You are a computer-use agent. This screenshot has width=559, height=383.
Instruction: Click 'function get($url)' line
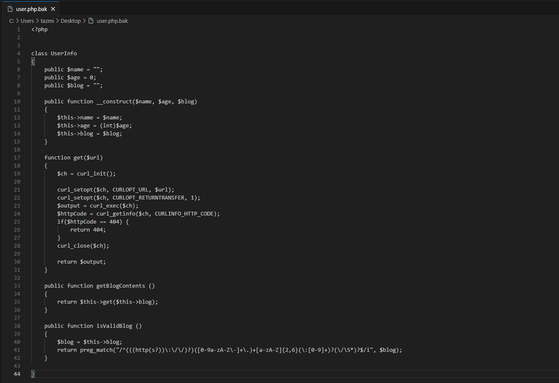tap(74, 158)
